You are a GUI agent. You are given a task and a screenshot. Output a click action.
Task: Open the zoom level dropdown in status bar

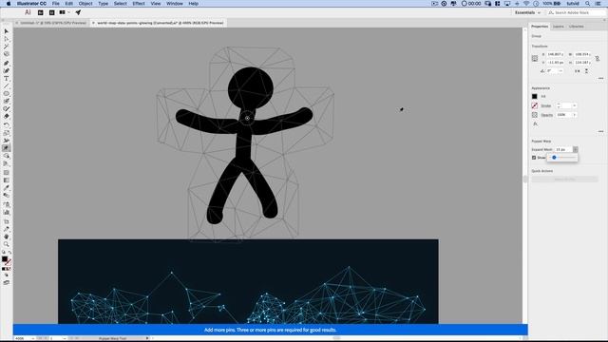tap(32, 338)
